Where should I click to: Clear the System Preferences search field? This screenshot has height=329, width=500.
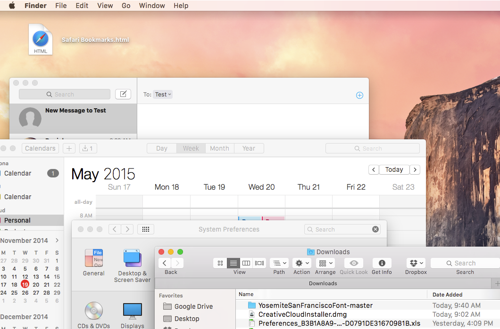pos(375,229)
